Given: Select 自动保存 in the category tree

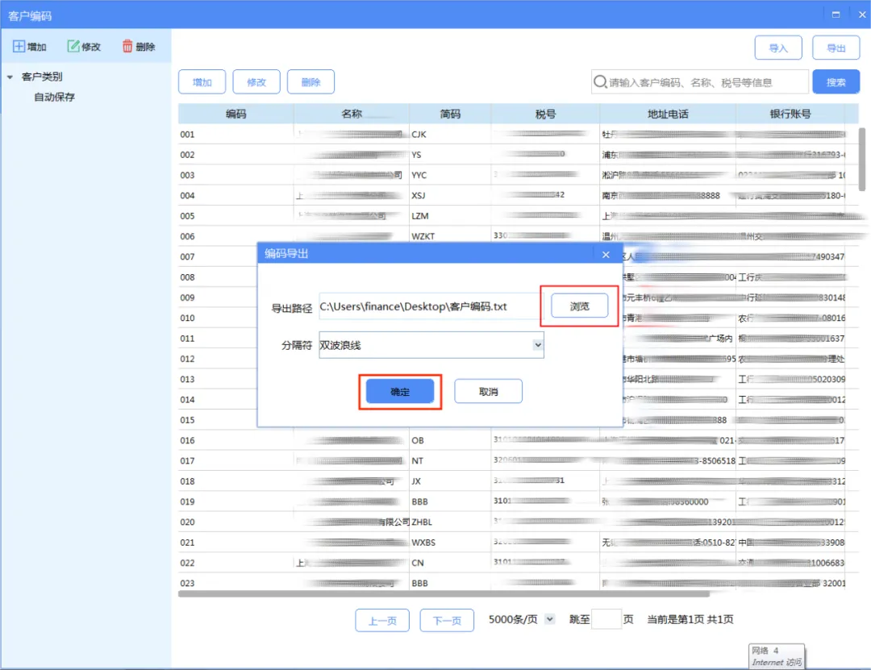Looking at the screenshot, I should [55, 98].
